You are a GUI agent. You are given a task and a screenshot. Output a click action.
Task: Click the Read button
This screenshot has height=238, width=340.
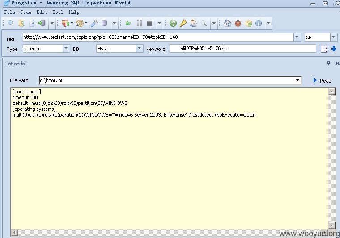tap(323, 80)
